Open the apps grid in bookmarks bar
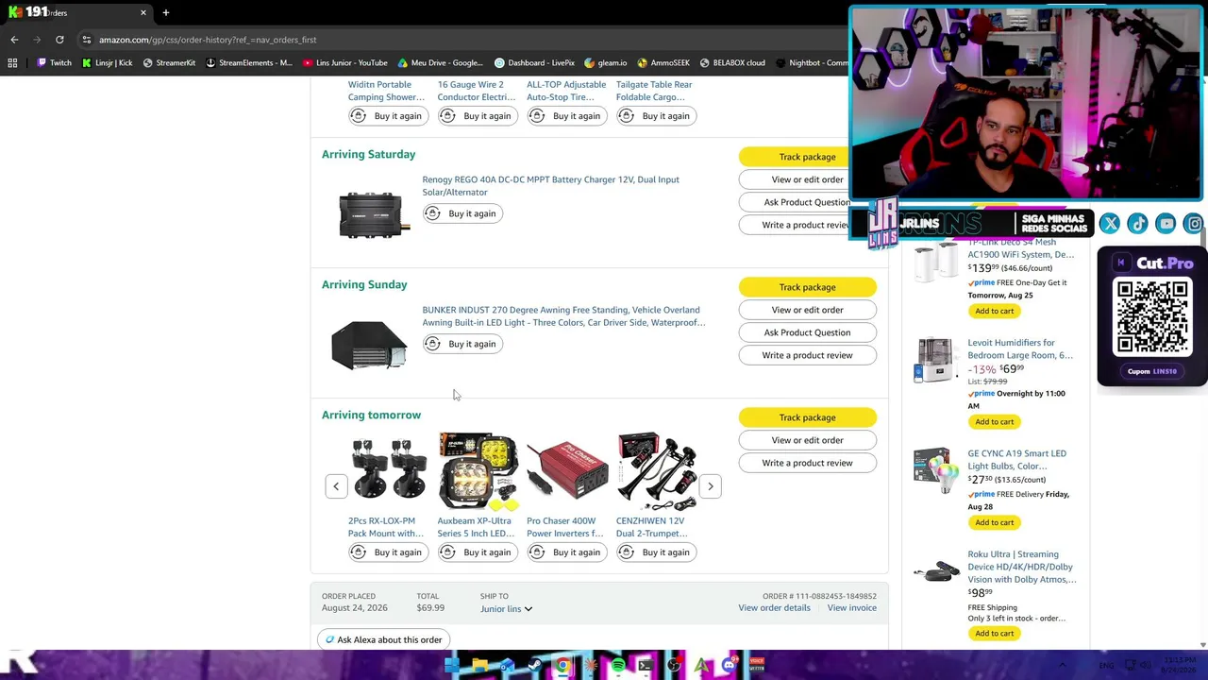The height and width of the screenshot is (680, 1208). point(12,63)
